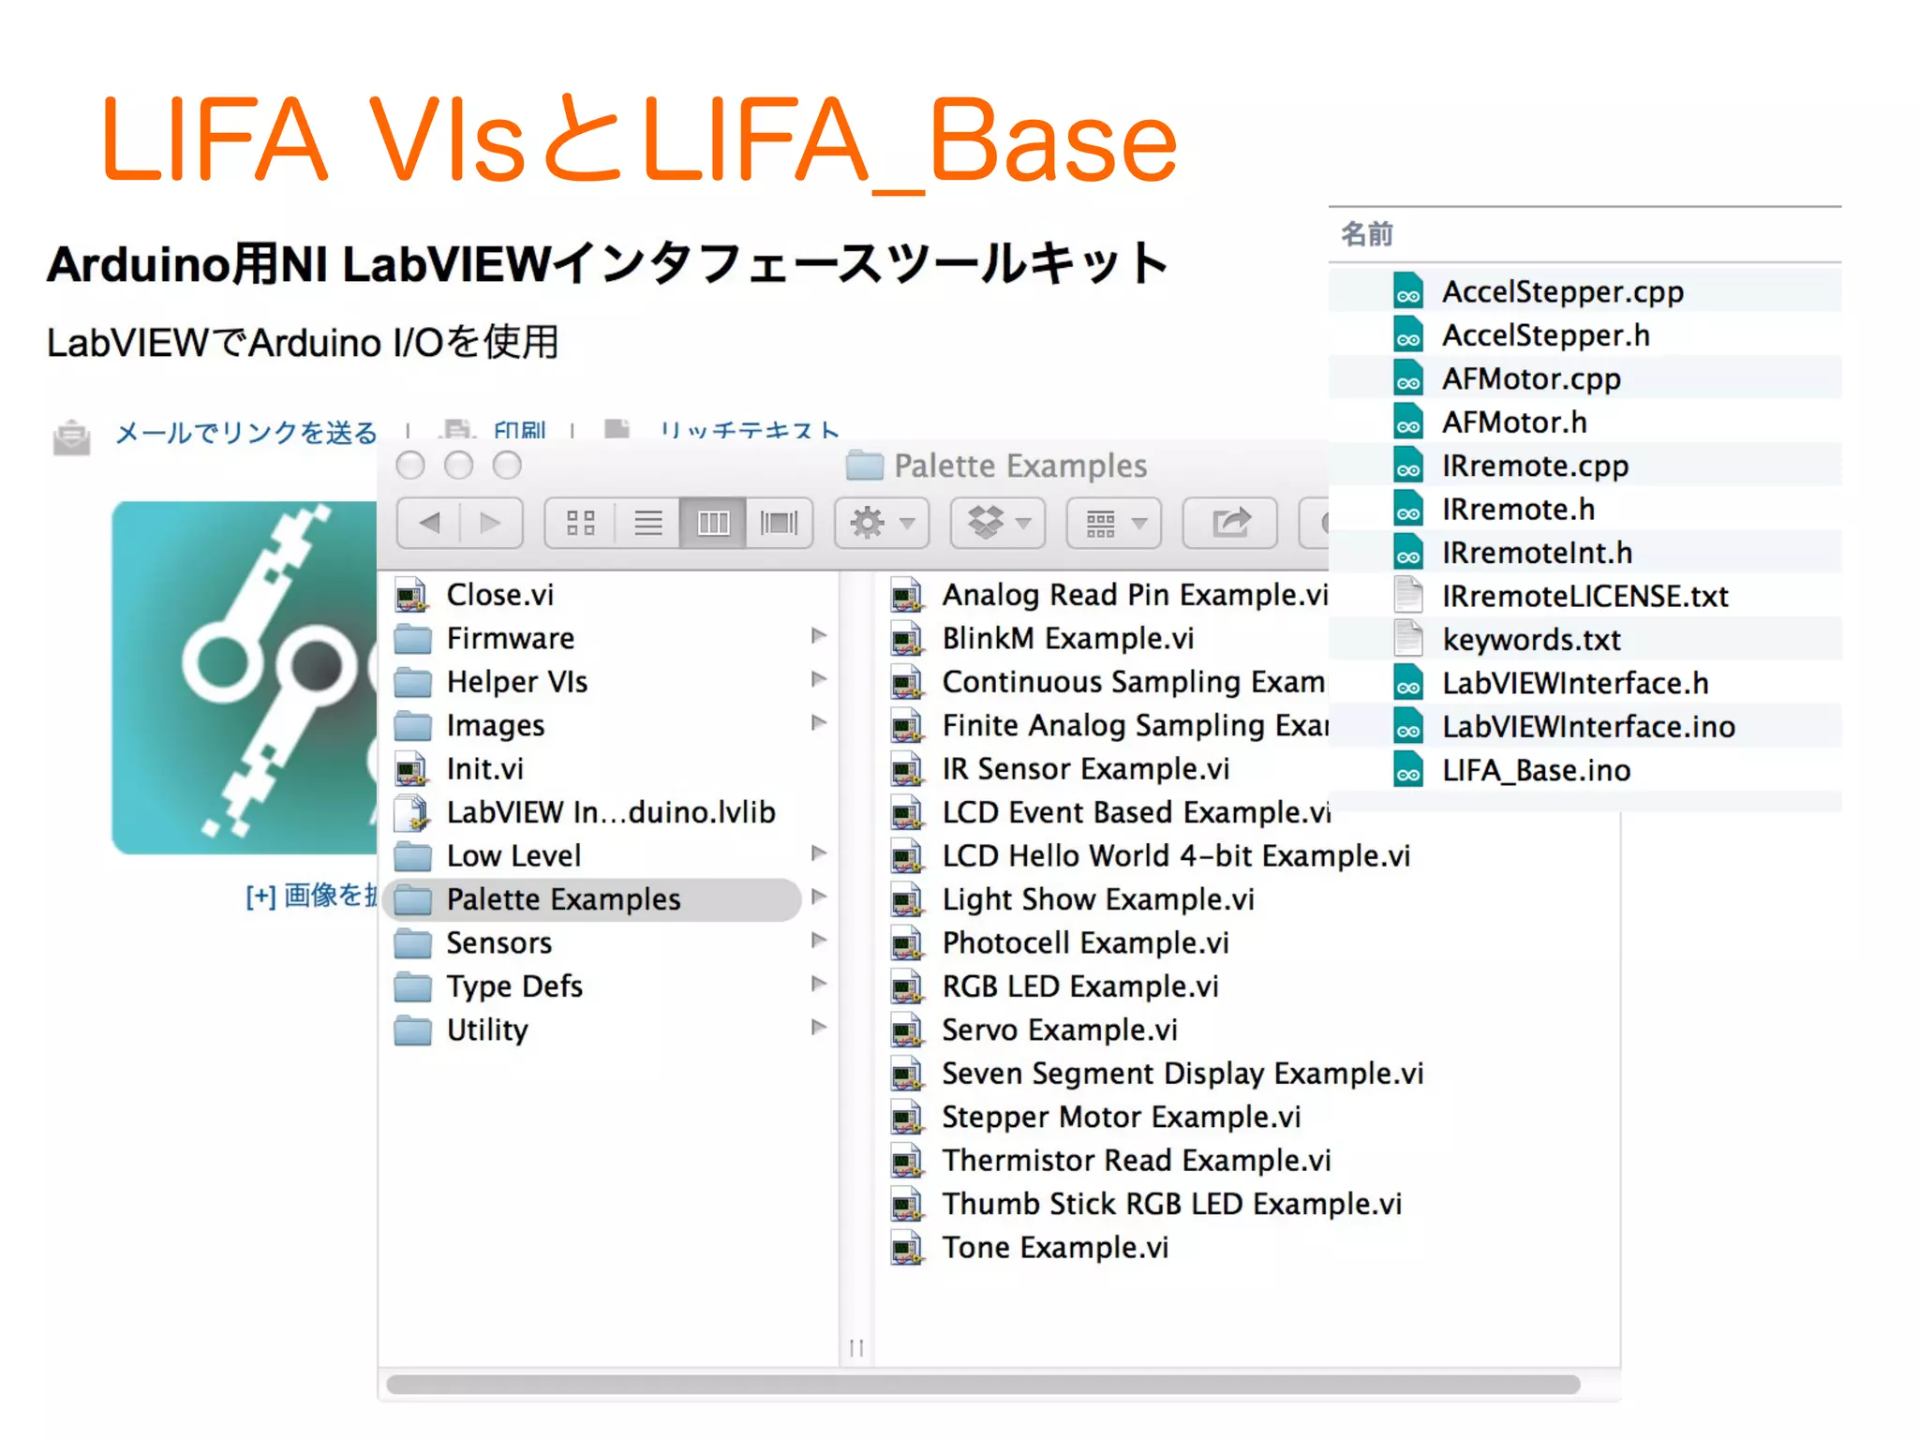Click the リッチテキスト link
The width and height of the screenshot is (1919, 1438).
750,430
